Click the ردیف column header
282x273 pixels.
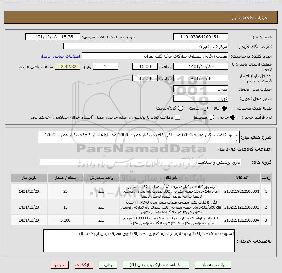(x=266, y=178)
